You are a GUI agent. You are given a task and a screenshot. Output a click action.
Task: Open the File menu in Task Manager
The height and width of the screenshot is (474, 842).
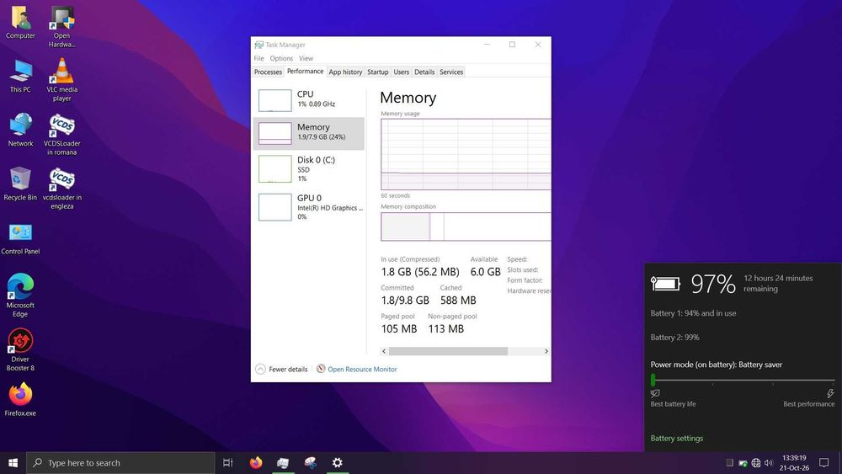pyautogui.click(x=258, y=58)
